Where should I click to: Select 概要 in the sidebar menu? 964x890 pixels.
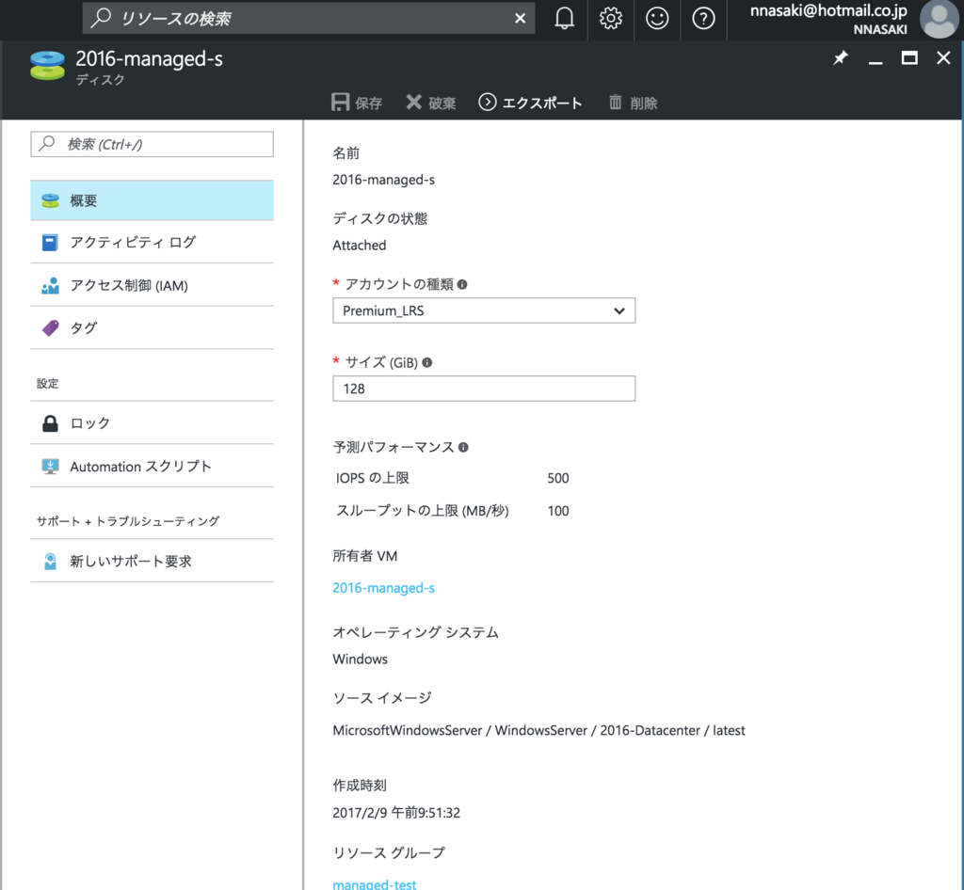tap(152, 200)
